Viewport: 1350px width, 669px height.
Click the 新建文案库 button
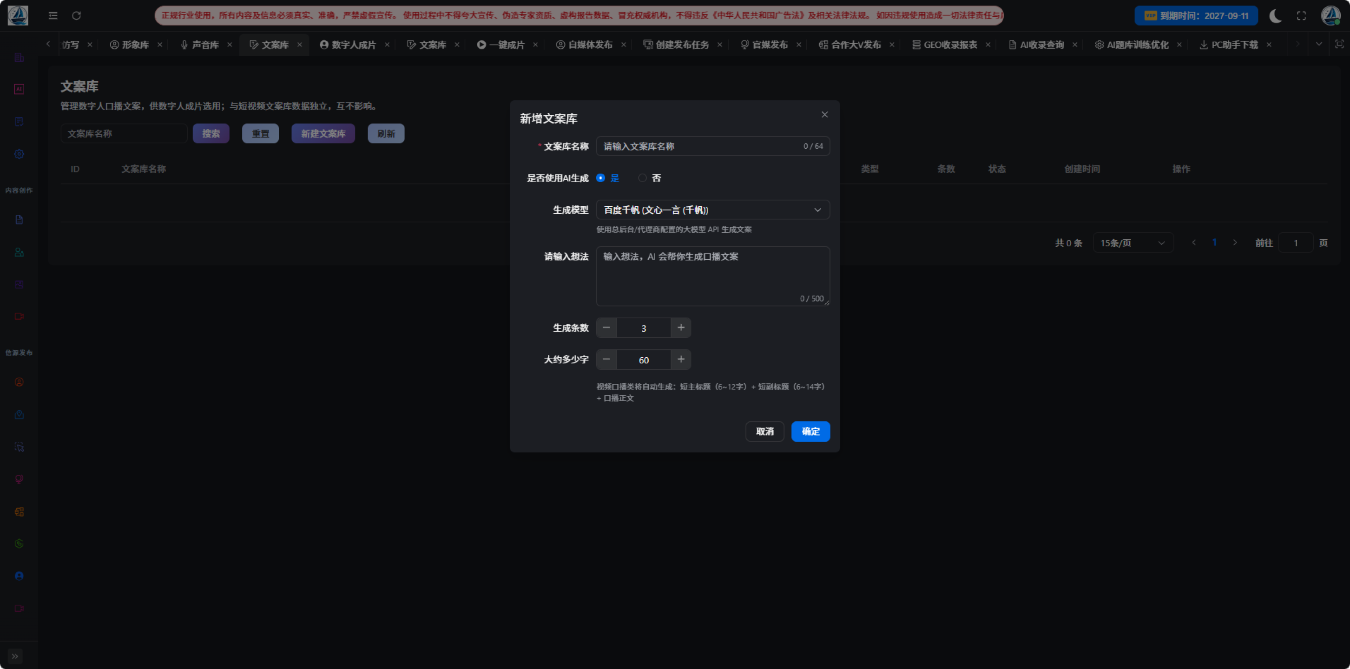pos(323,134)
